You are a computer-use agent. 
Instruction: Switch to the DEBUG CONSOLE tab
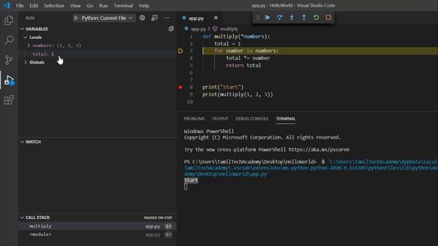(252, 119)
